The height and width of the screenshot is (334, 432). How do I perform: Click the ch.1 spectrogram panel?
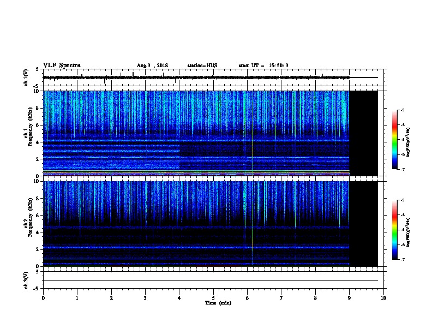tap(211, 133)
